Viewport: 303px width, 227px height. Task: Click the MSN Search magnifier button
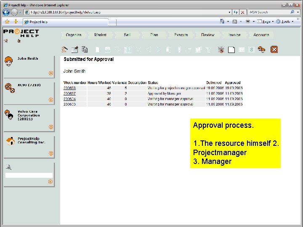(292, 12)
